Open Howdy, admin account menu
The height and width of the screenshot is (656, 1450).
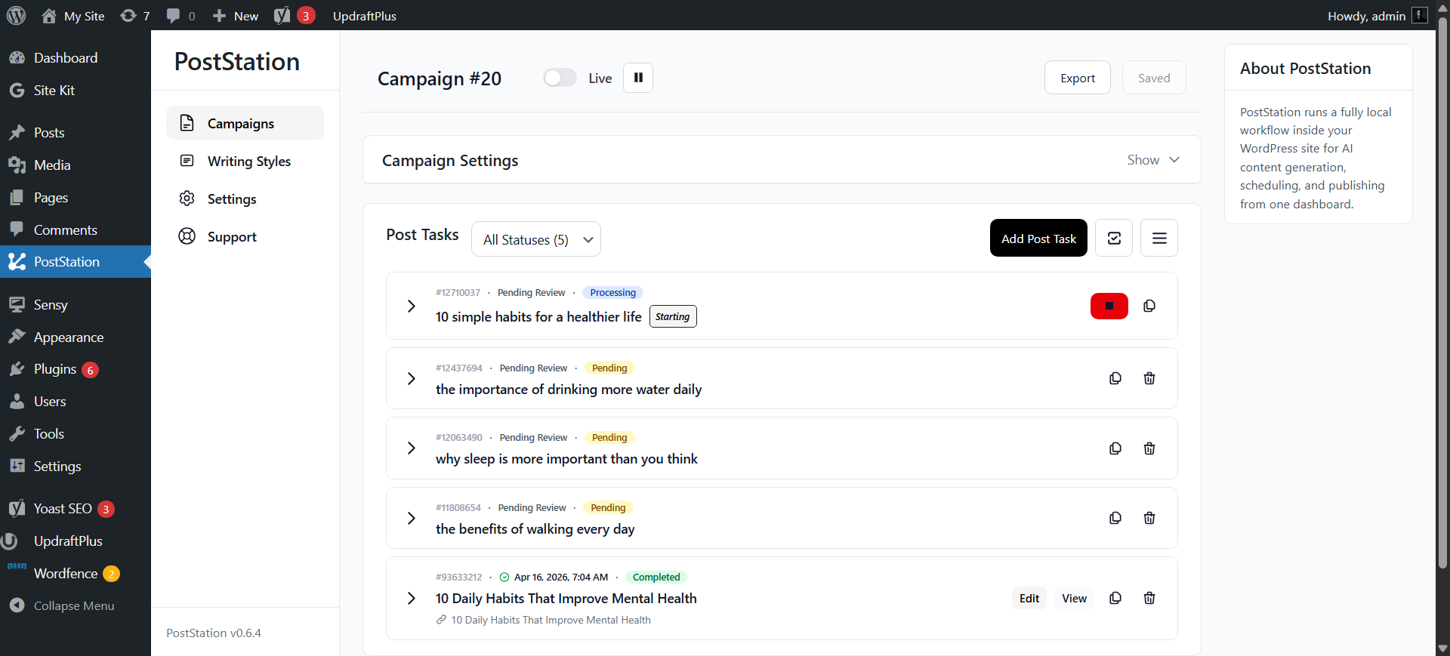(x=1377, y=16)
